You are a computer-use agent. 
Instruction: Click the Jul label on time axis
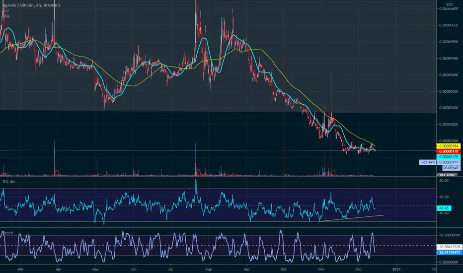tap(170, 269)
